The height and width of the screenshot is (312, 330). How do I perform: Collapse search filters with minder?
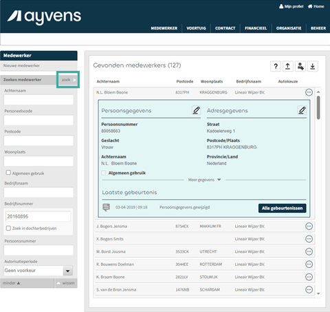point(11,283)
